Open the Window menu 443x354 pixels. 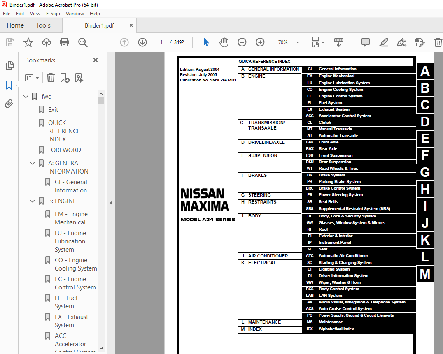click(75, 14)
